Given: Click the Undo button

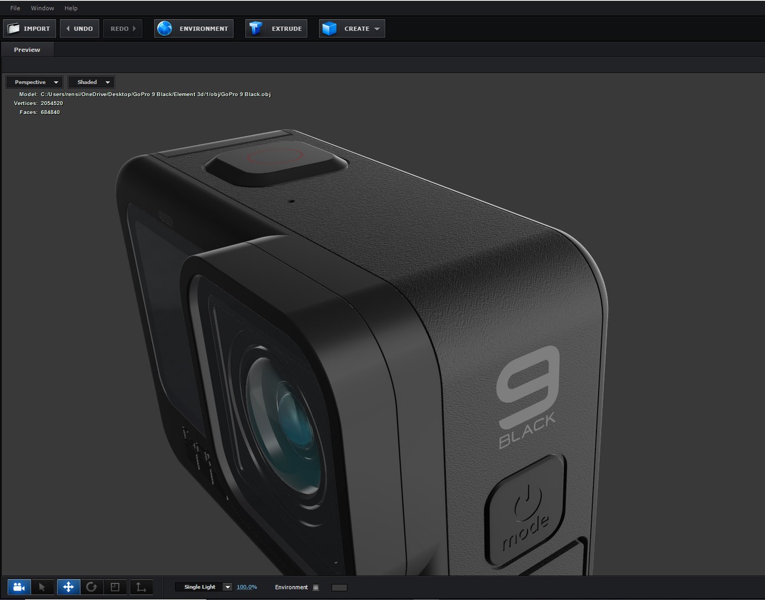Looking at the screenshot, I should tap(80, 28).
